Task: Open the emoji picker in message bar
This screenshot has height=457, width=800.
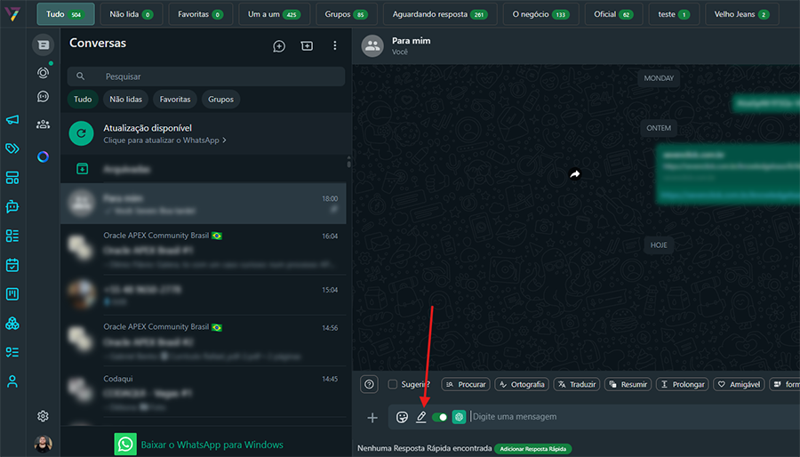Action: [x=402, y=417]
